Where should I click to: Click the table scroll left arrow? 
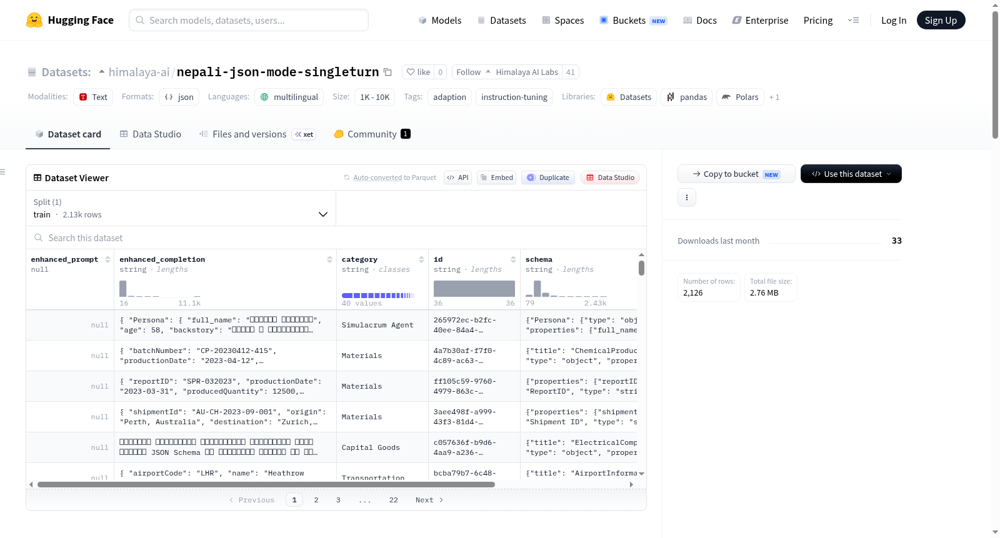coord(31,484)
